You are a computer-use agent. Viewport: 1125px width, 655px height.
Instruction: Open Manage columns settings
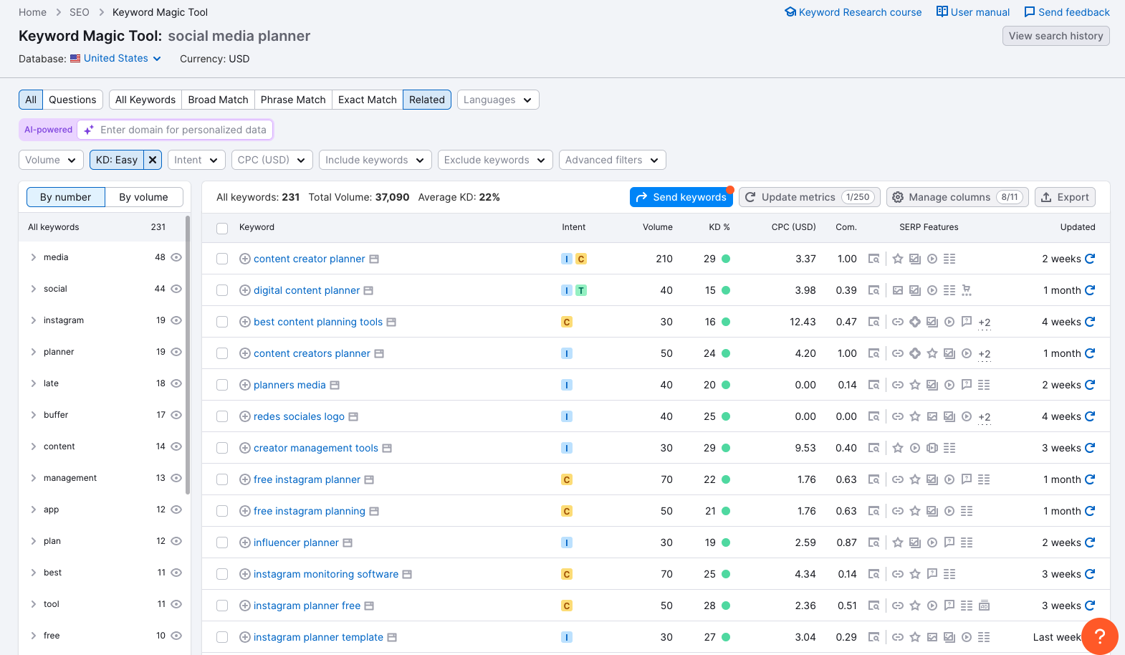coord(957,197)
